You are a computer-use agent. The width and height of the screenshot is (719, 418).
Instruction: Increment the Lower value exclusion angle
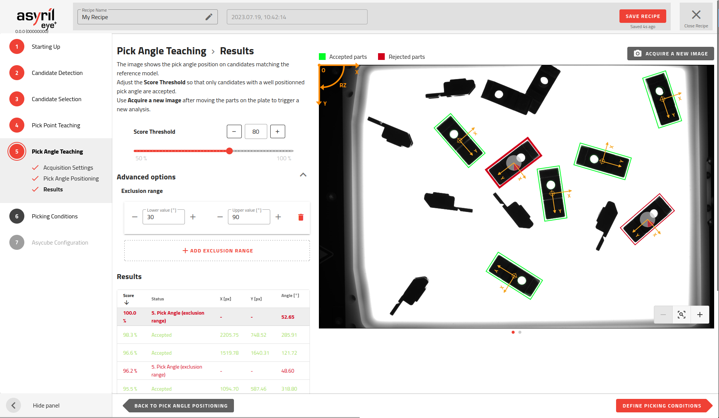(x=193, y=217)
